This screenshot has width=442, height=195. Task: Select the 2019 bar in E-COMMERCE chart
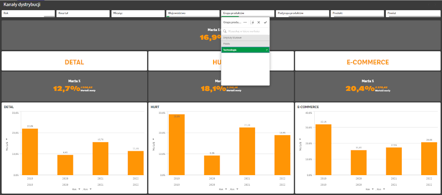tap(324, 150)
